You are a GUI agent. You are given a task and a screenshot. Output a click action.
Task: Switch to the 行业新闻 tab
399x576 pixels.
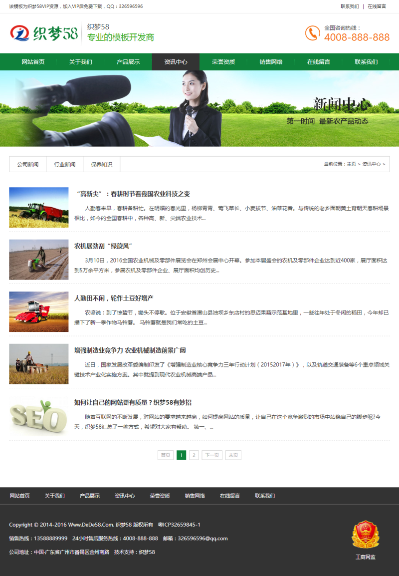coord(65,164)
